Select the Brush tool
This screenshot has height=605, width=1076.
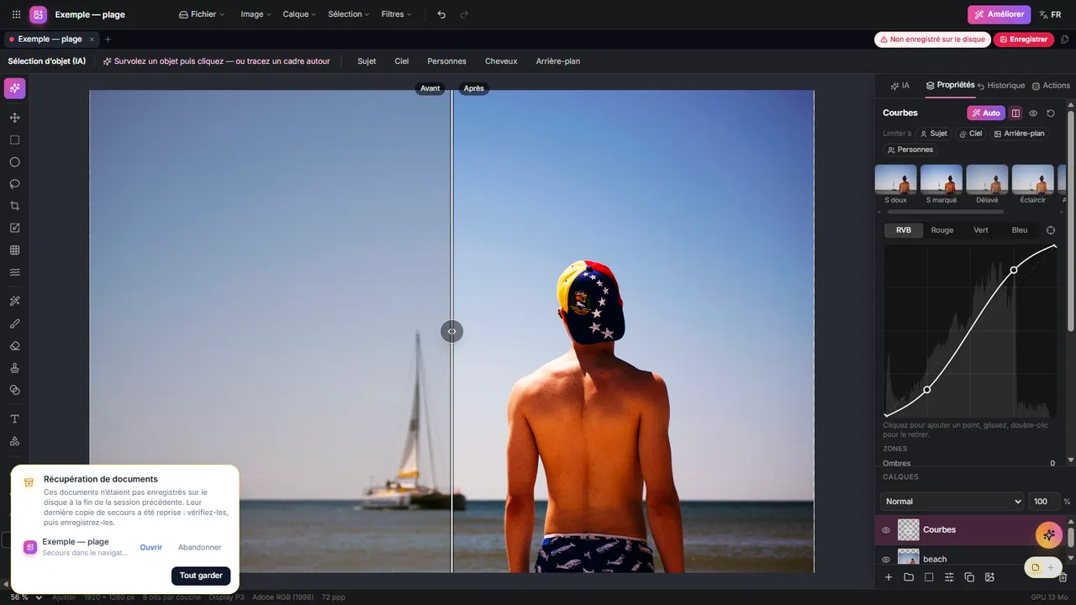coord(14,324)
